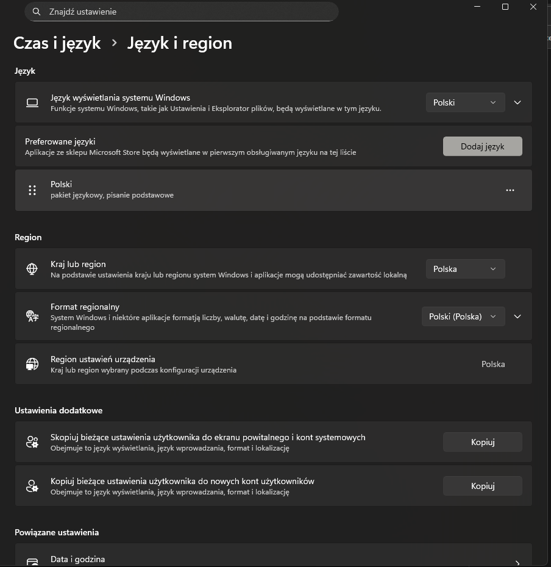Click the chevron arrow on 'Data i godzina' row
Screen dimensions: 551x567
[x=517, y=563]
